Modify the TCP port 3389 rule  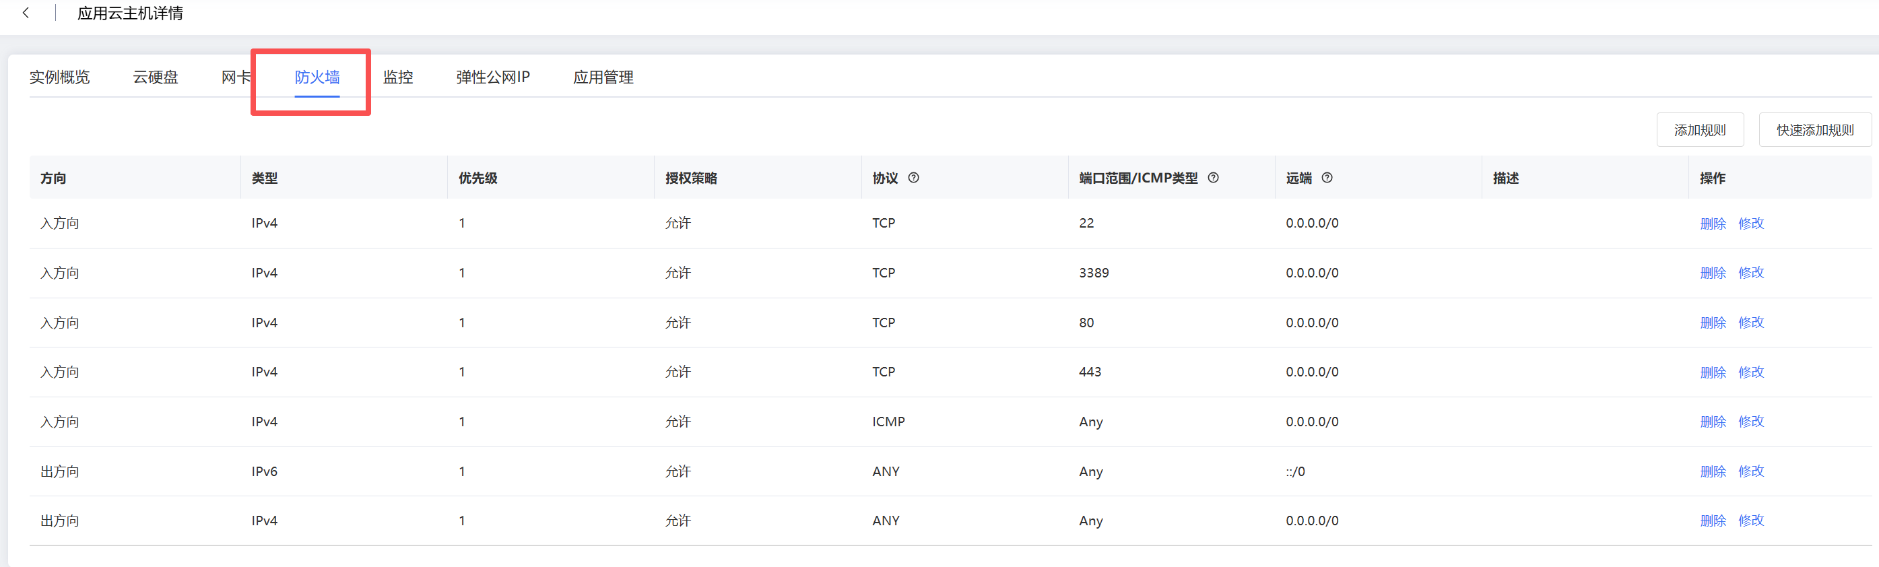pos(1750,273)
